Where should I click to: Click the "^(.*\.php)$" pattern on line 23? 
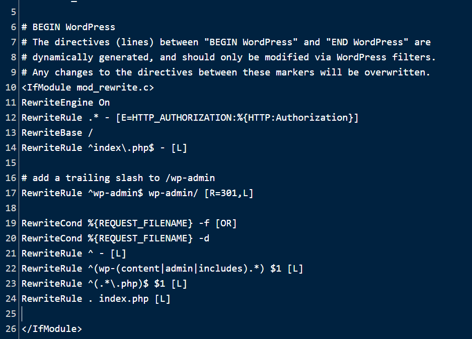click(118, 284)
